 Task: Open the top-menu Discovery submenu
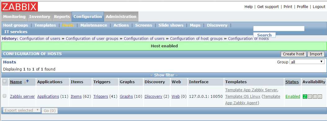[x=217, y=25]
